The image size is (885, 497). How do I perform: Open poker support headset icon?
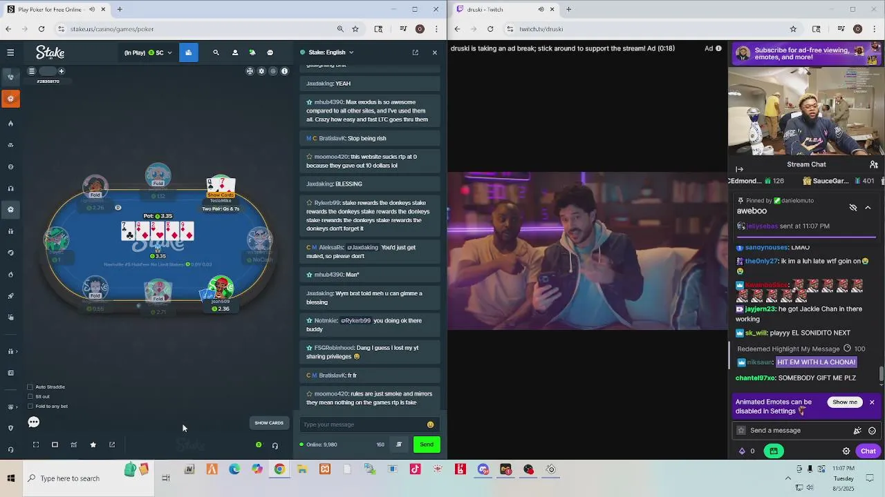click(275, 445)
